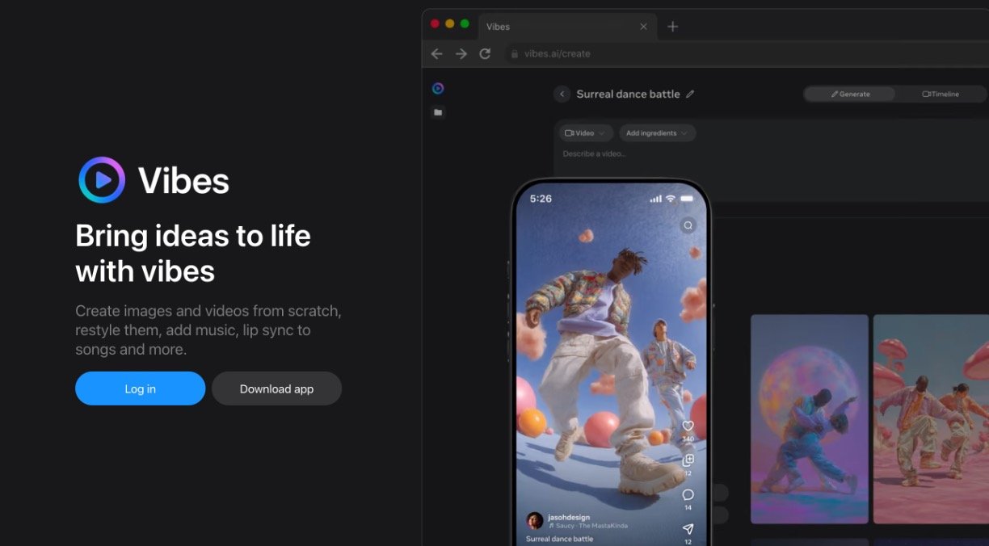Viewport: 989px width, 546px height.
Task: Open the Video type dropdown
Action: coord(585,133)
